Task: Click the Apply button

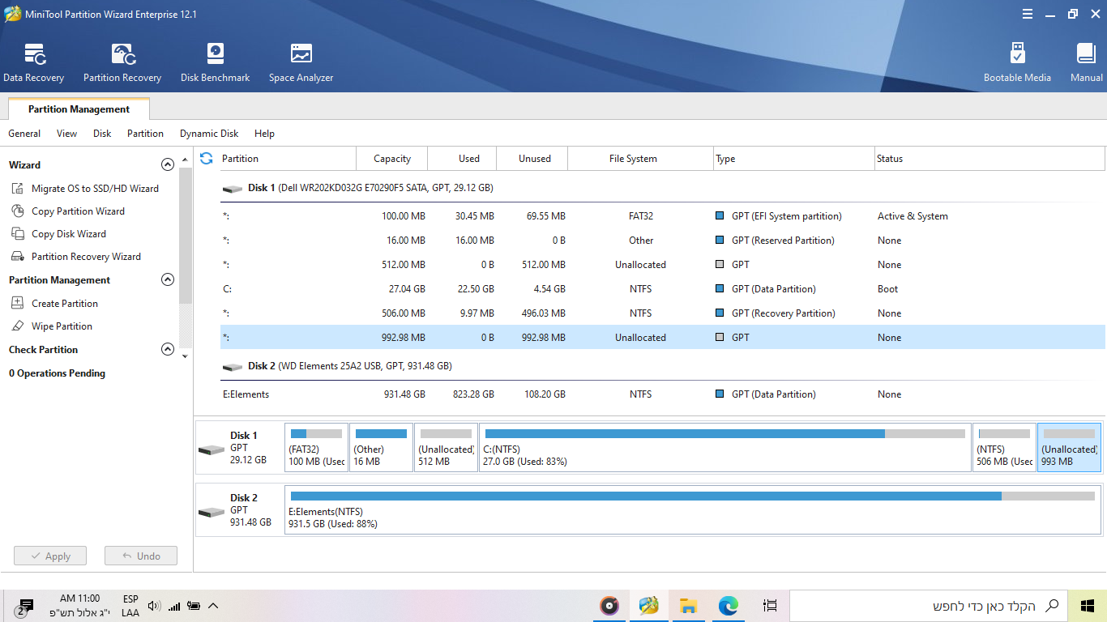Action: point(50,556)
